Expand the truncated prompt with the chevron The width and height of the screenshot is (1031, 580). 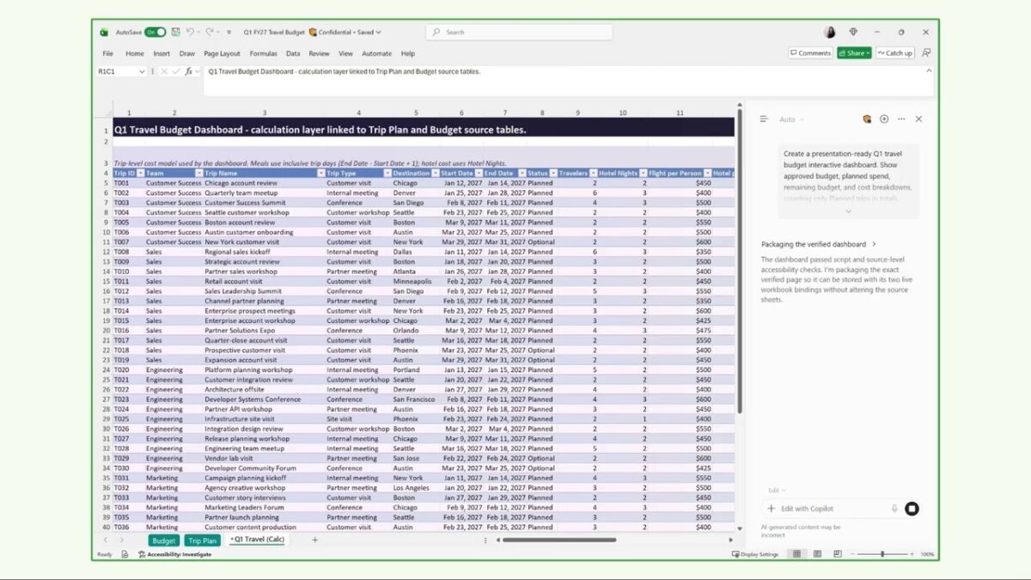click(848, 211)
